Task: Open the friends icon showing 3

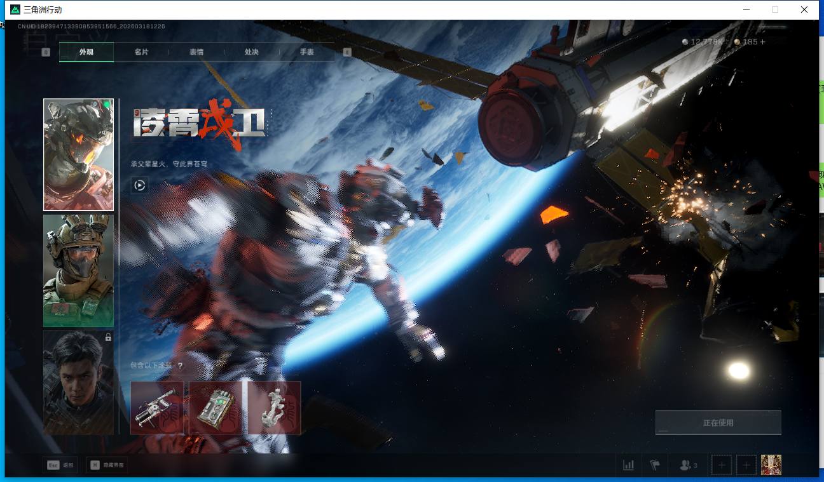Action: coord(688,465)
